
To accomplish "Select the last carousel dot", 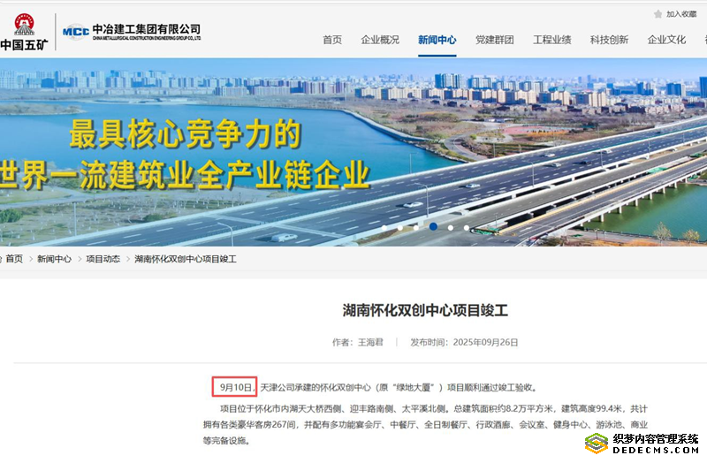I will pos(467,228).
